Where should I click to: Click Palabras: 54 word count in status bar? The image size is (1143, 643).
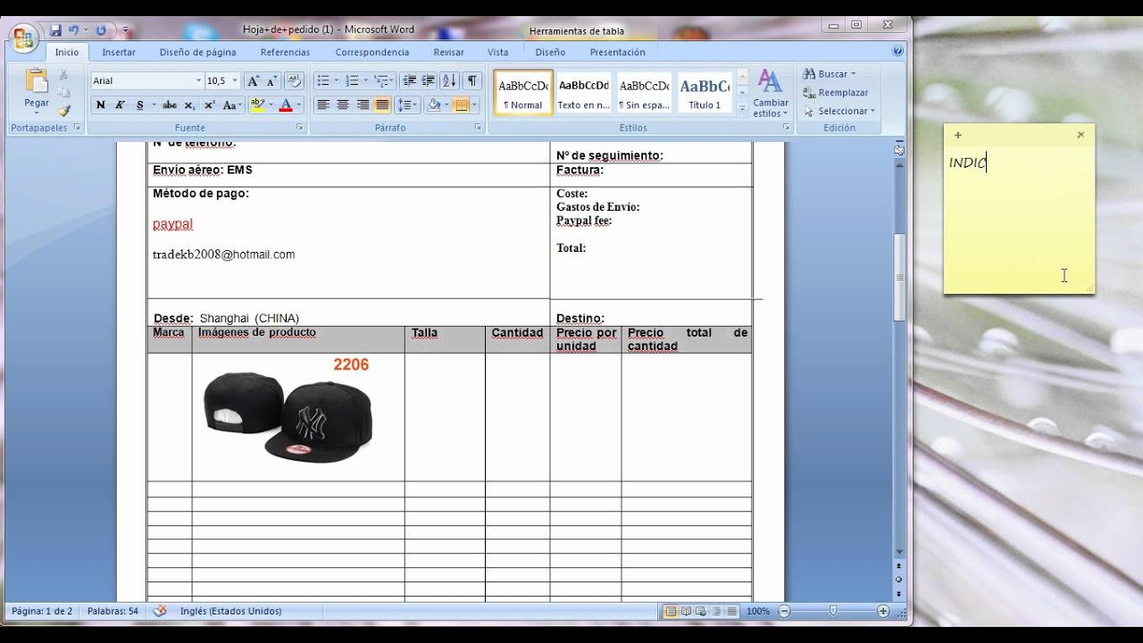click(113, 611)
